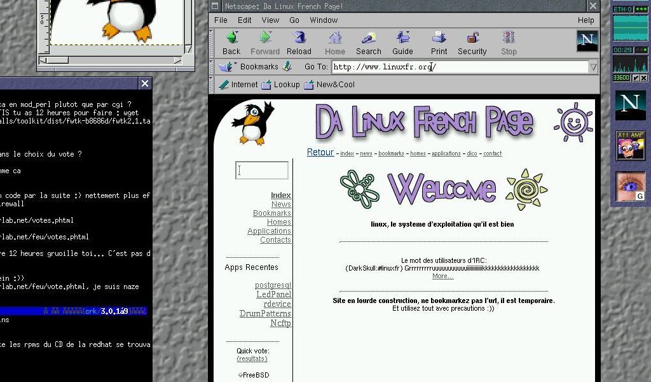Click the Retour link
651x382 pixels.
click(x=320, y=152)
